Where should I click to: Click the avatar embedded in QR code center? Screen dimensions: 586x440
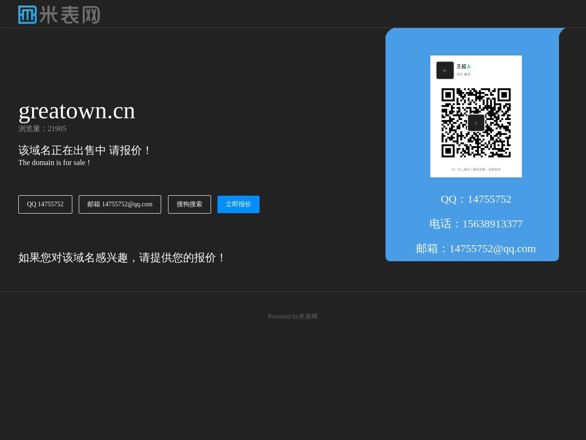coord(476,123)
